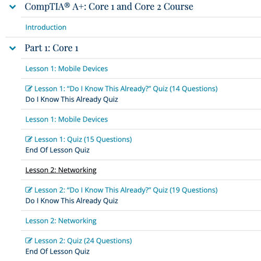Open Lesson 2 "Do I Know This Already?" Quiz
This screenshot has width=261, height=261.
coord(126,190)
